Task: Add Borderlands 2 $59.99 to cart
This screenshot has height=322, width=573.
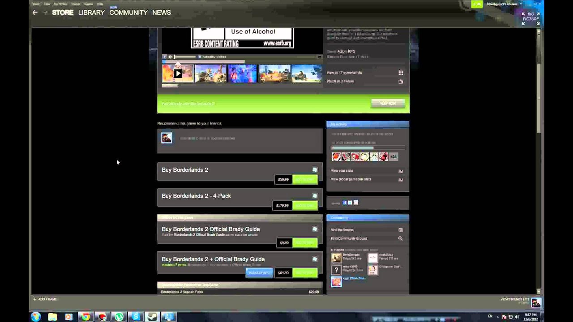Action: (x=305, y=179)
